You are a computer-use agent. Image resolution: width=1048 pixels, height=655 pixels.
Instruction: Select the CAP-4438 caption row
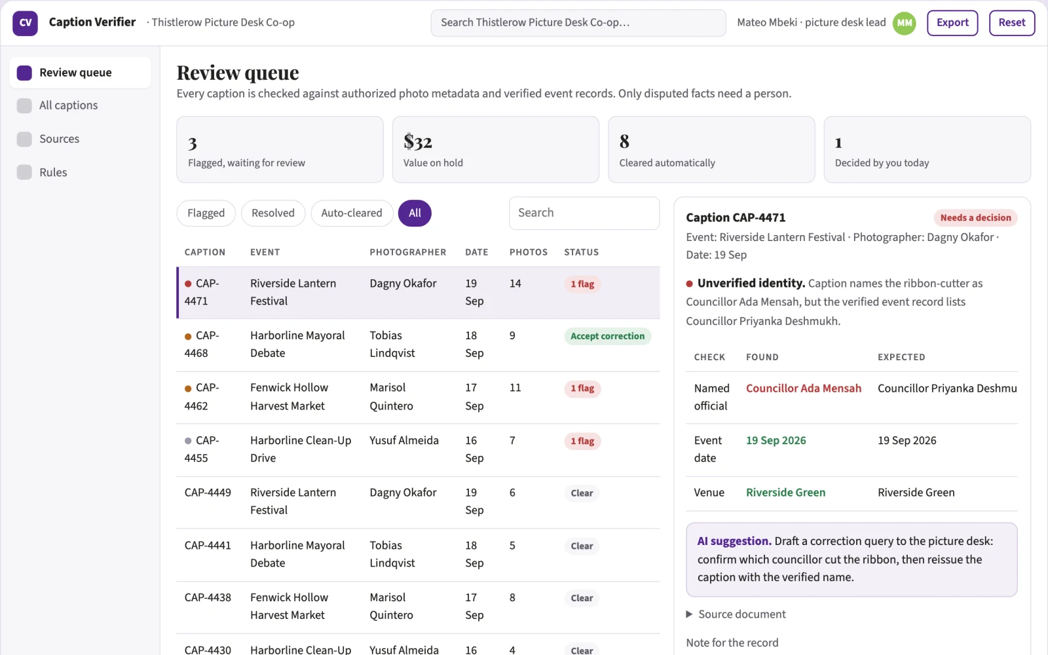click(418, 607)
